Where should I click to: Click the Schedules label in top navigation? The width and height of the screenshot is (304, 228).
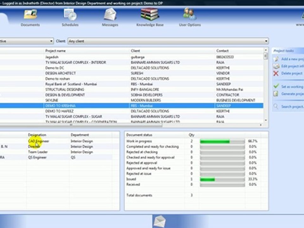70,25
